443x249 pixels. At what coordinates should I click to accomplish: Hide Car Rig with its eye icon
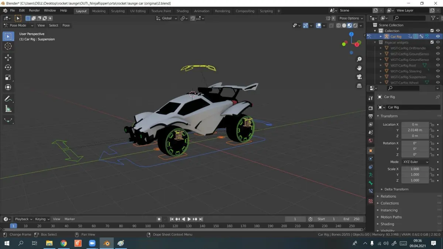tap(438, 37)
